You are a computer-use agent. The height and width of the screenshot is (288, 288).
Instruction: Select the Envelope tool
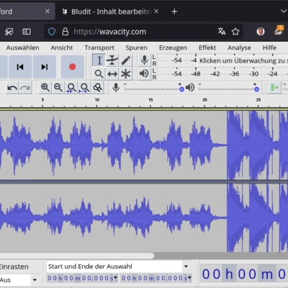click(x=112, y=60)
